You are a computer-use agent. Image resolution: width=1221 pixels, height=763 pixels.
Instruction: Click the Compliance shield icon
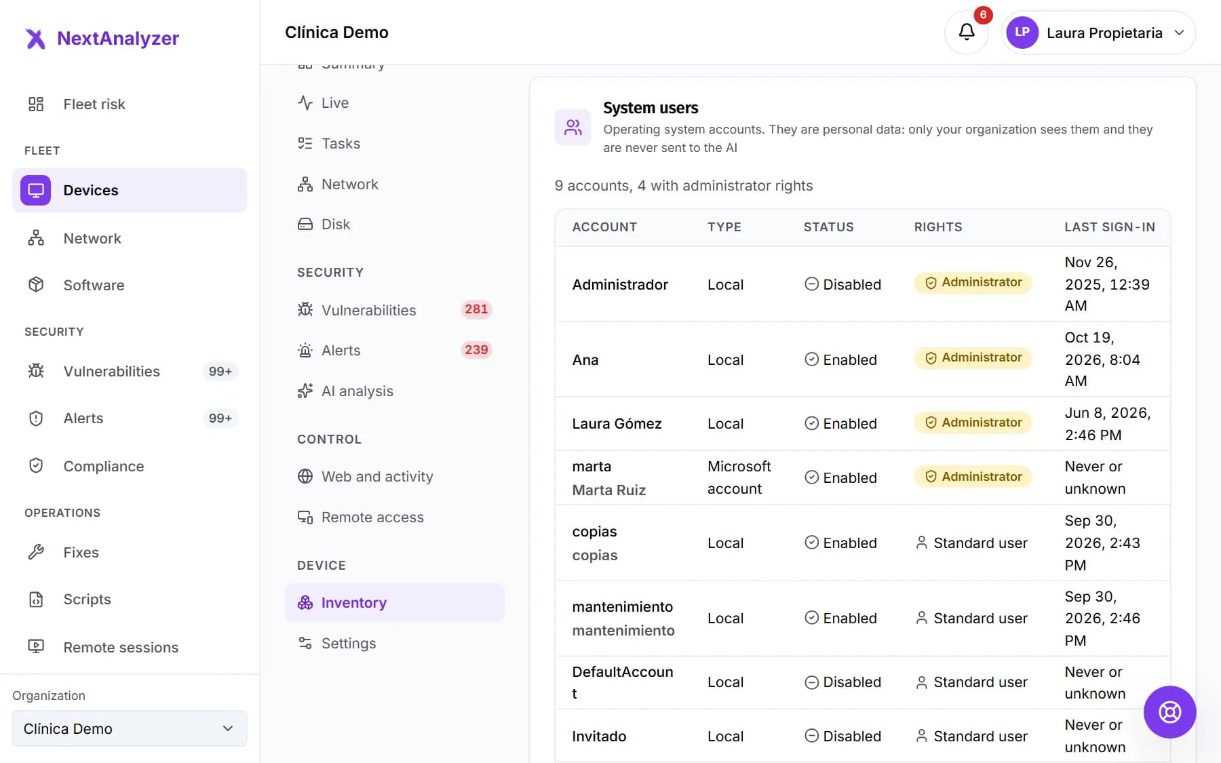36,466
